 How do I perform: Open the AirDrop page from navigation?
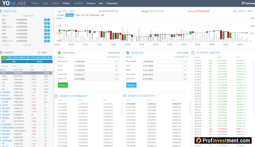pyautogui.click(x=55, y=3)
